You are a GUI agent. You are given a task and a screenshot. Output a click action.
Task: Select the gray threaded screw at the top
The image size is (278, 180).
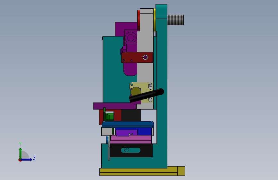click(x=175, y=20)
